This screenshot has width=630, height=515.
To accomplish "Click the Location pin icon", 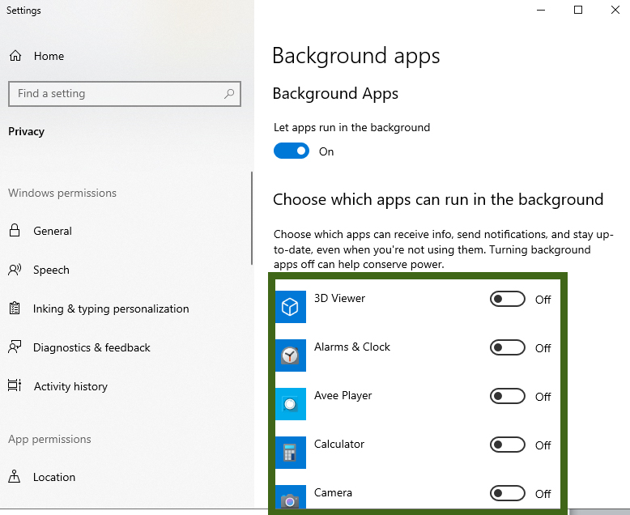I will [x=15, y=476].
